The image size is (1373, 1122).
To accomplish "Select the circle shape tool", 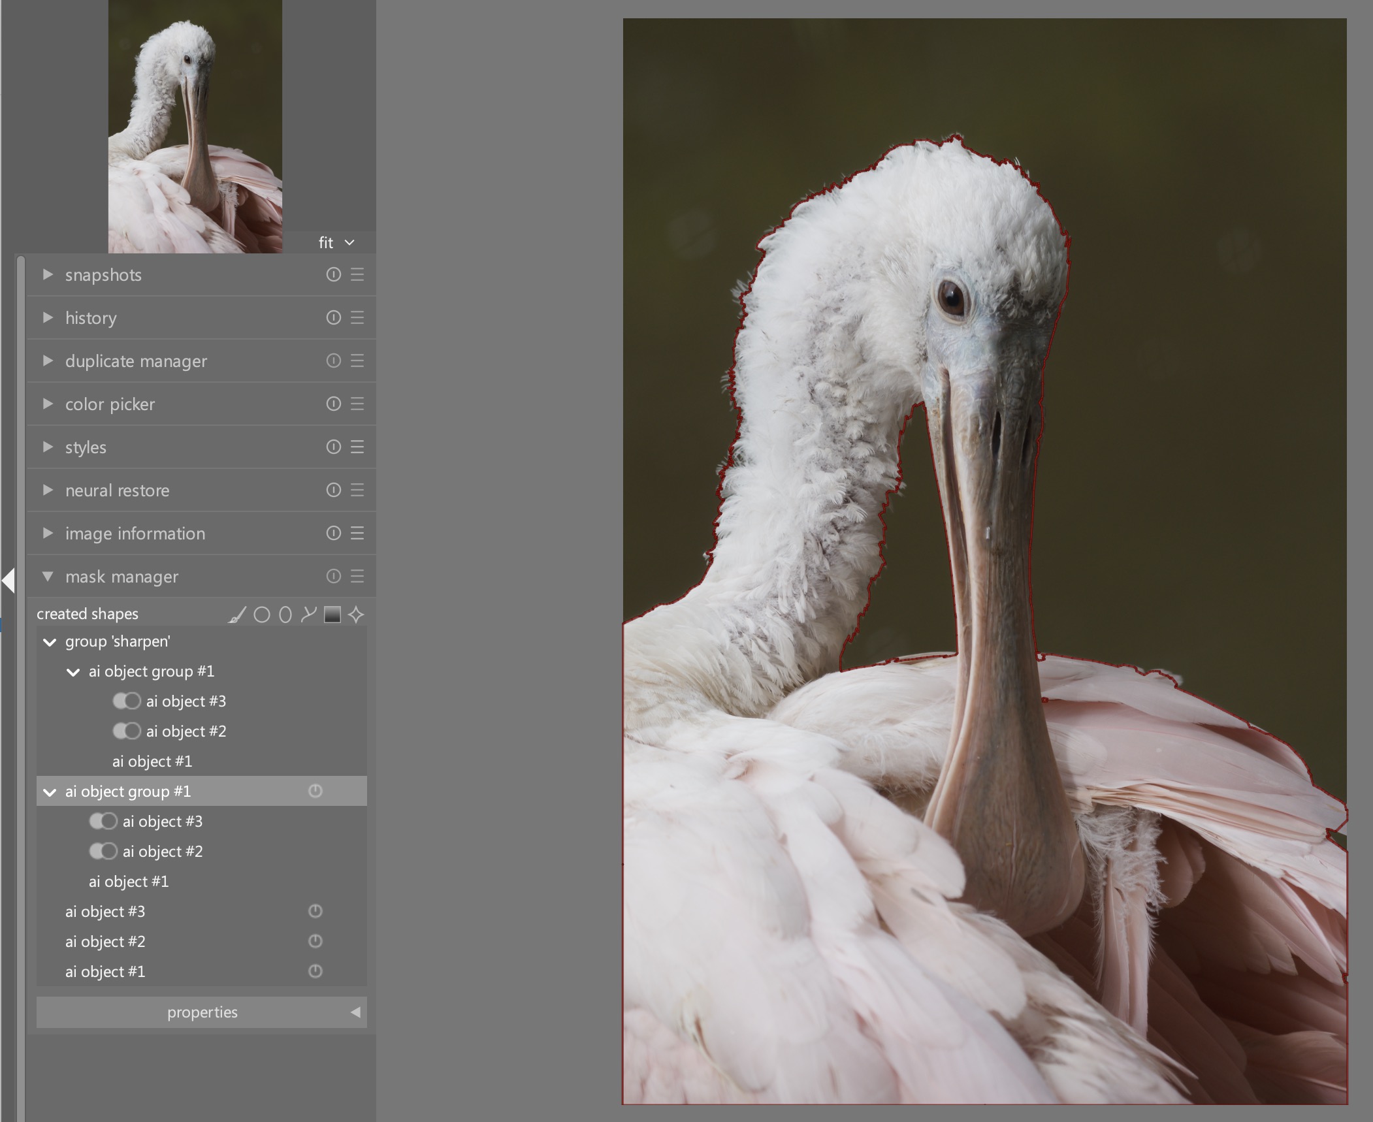I will [262, 615].
